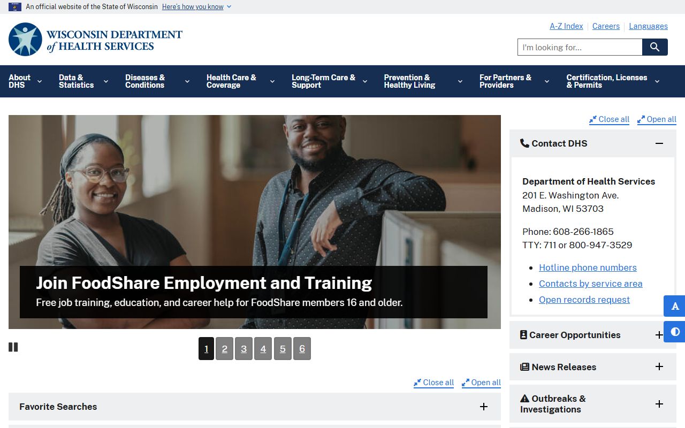
Task: Open Certification, Licenses & Permits dropdown
Action: pyautogui.click(x=612, y=81)
